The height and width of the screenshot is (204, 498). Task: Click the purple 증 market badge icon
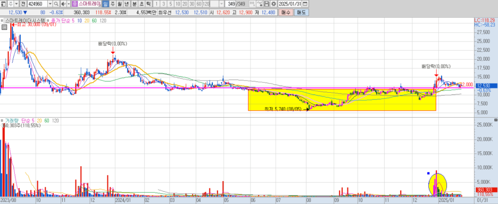[74, 4]
